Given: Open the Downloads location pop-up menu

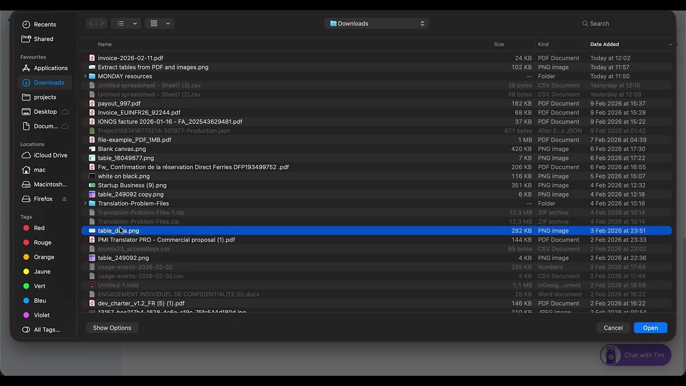Looking at the screenshot, I should pos(376,24).
